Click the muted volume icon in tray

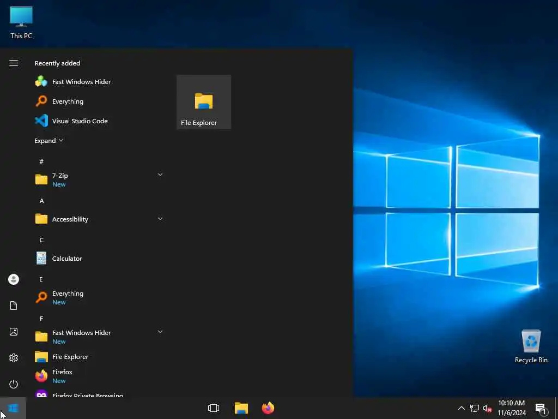(x=487, y=408)
